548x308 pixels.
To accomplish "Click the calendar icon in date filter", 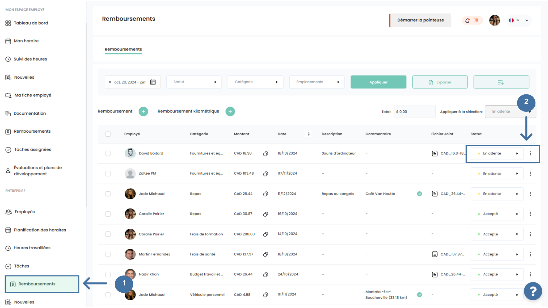I will (153, 82).
